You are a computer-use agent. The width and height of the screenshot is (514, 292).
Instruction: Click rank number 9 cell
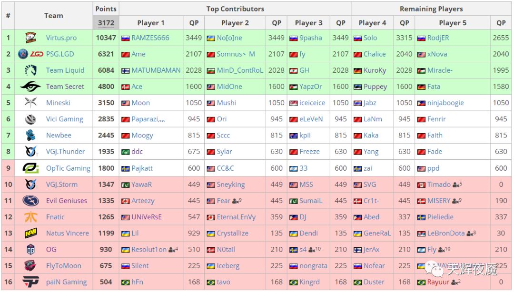[8, 168]
